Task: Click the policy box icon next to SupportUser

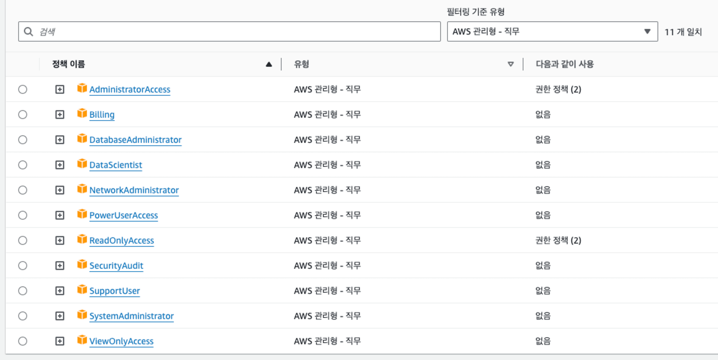Action: click(x=82, y=290)
